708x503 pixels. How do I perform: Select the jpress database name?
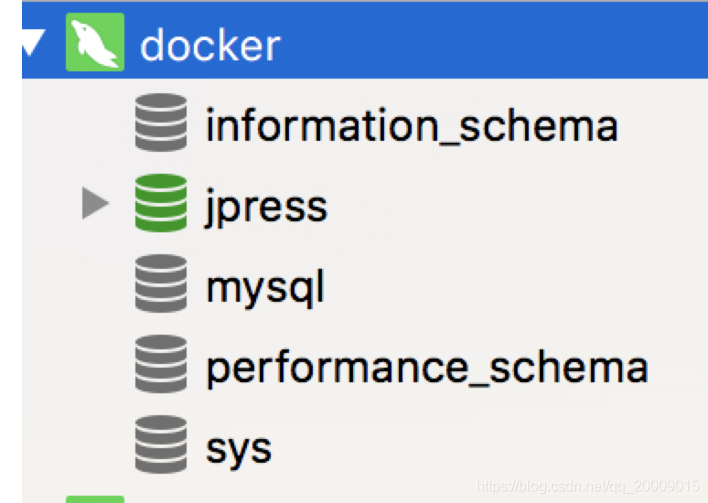pos(266,209)
